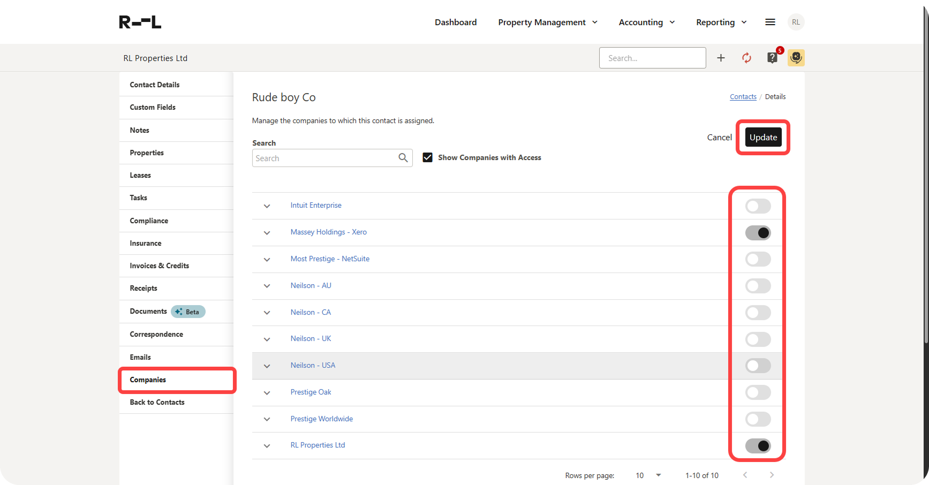Expand the Neilson - AU row
929x485 pixels.
[x=267, y=286]
